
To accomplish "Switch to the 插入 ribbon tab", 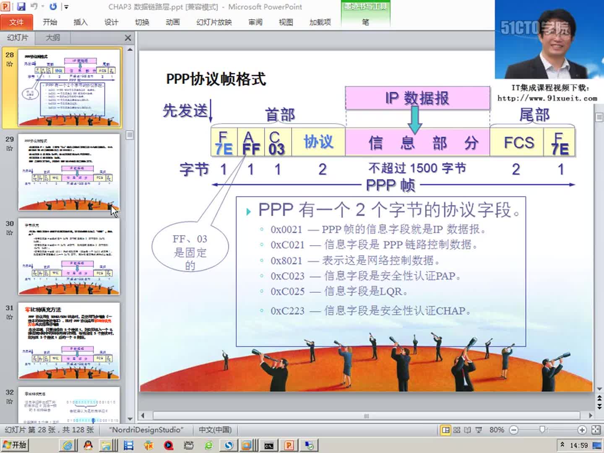I will tap(81, 22).
